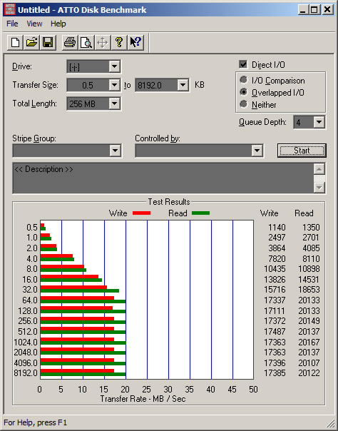The height and width of the screenshot is (431, 338).
Task: Click the Start benchmark button
Action: 302,151
